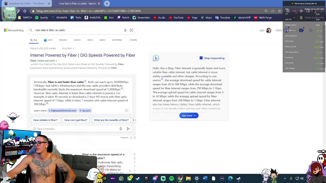Click the Bing chat logo in answer panel
This screenshot has height=183, width=326.
156,58
